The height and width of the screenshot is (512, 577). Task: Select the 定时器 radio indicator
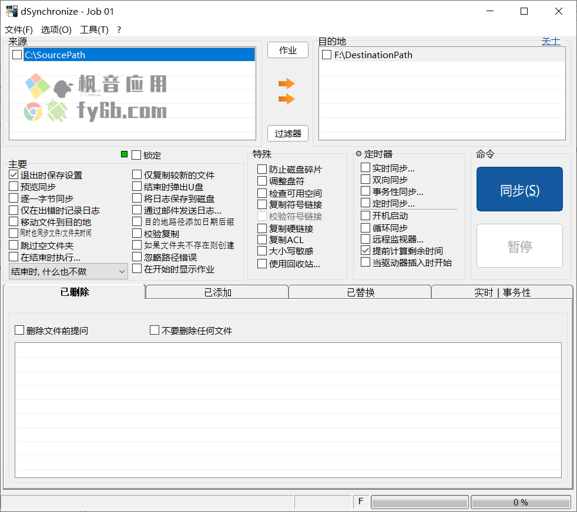point(359,154)
